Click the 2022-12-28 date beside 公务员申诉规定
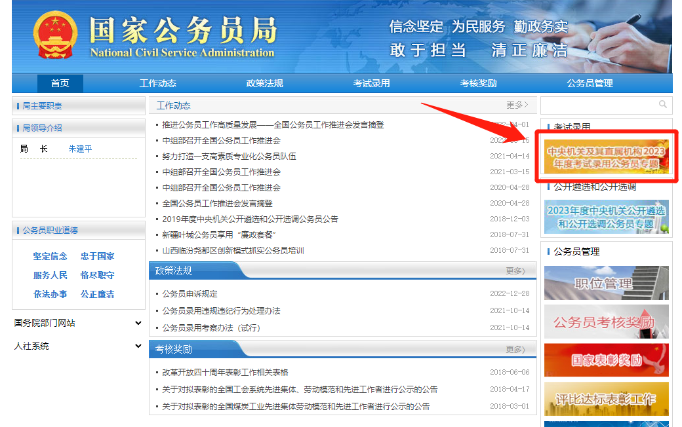Image resolution: width=682 pixels, height=427 pixels. point(510,293)
